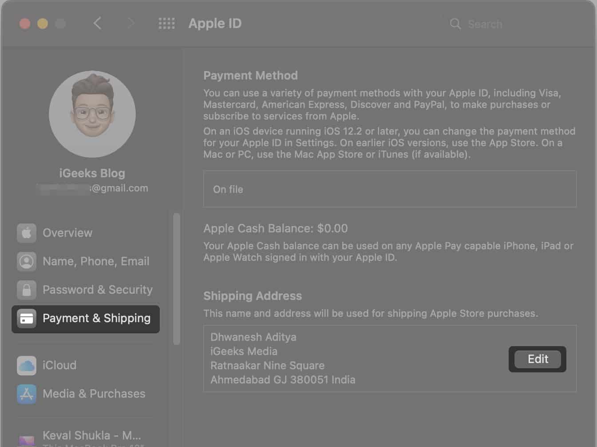Click the search magnifier icon

455,24
